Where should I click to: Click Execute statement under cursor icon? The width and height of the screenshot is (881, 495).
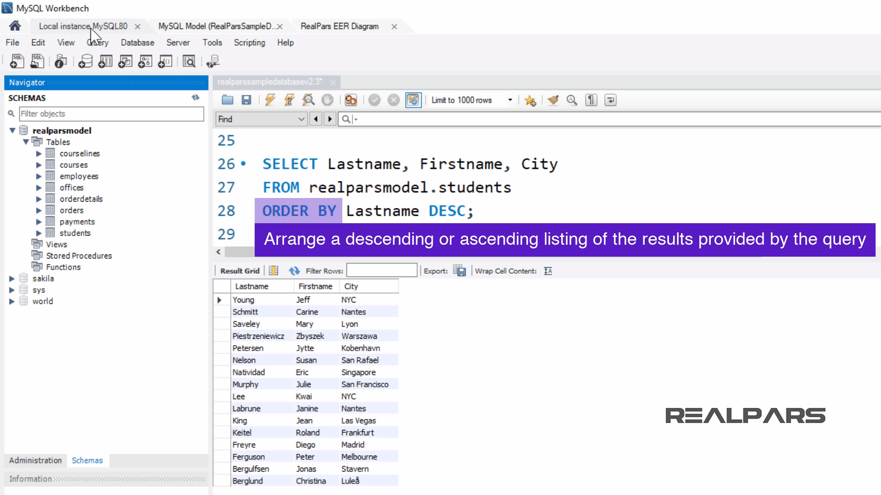(x=289, y=100)
